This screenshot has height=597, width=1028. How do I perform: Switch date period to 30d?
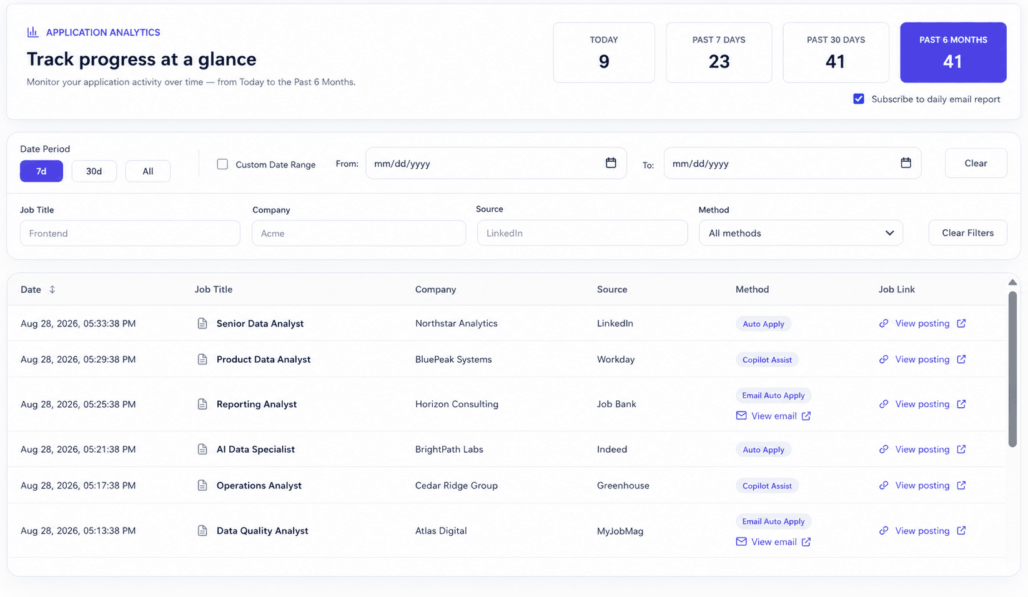click(x=94, y=171)
